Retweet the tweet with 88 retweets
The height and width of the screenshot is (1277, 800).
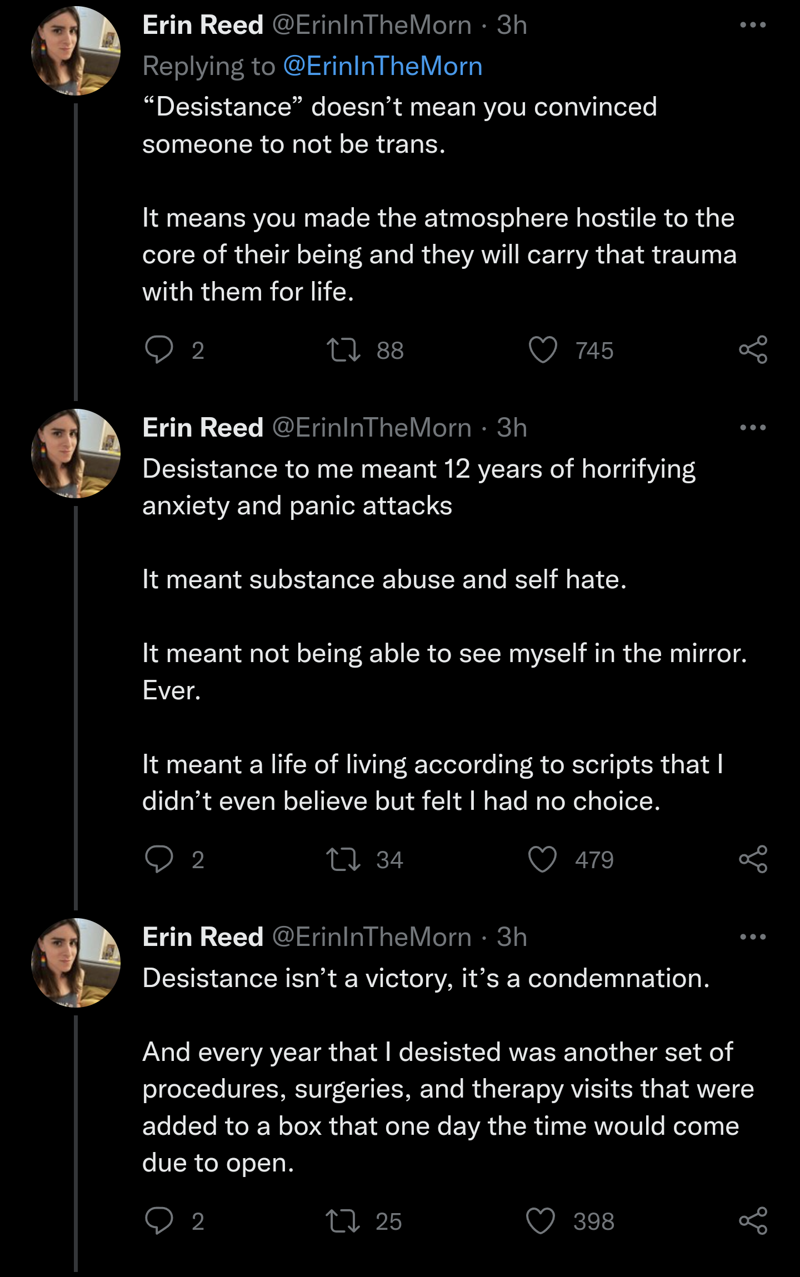pos(343,350)
